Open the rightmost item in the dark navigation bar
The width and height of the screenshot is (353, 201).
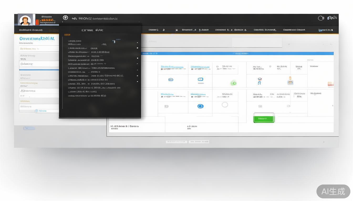[x=325, y=30]
